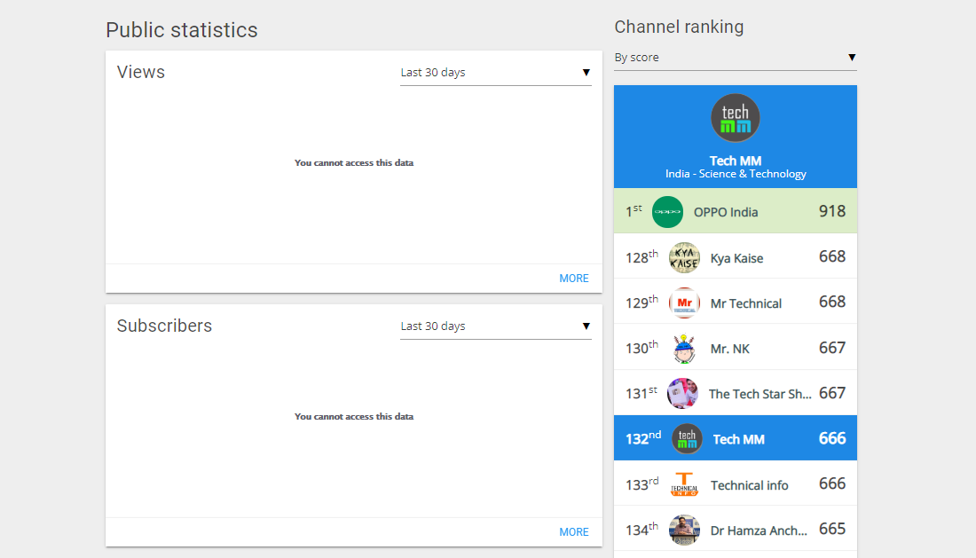The width and height of the screenshot is (976, 558).
Task: Click the Public statistics heading
Action: [181, 30]
